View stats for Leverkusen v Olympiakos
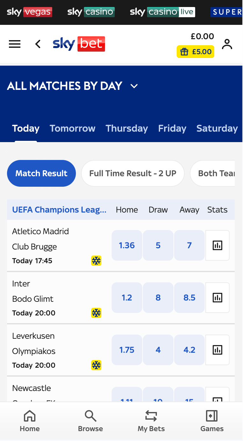The image size is (243, 441). tap(217, 350)
